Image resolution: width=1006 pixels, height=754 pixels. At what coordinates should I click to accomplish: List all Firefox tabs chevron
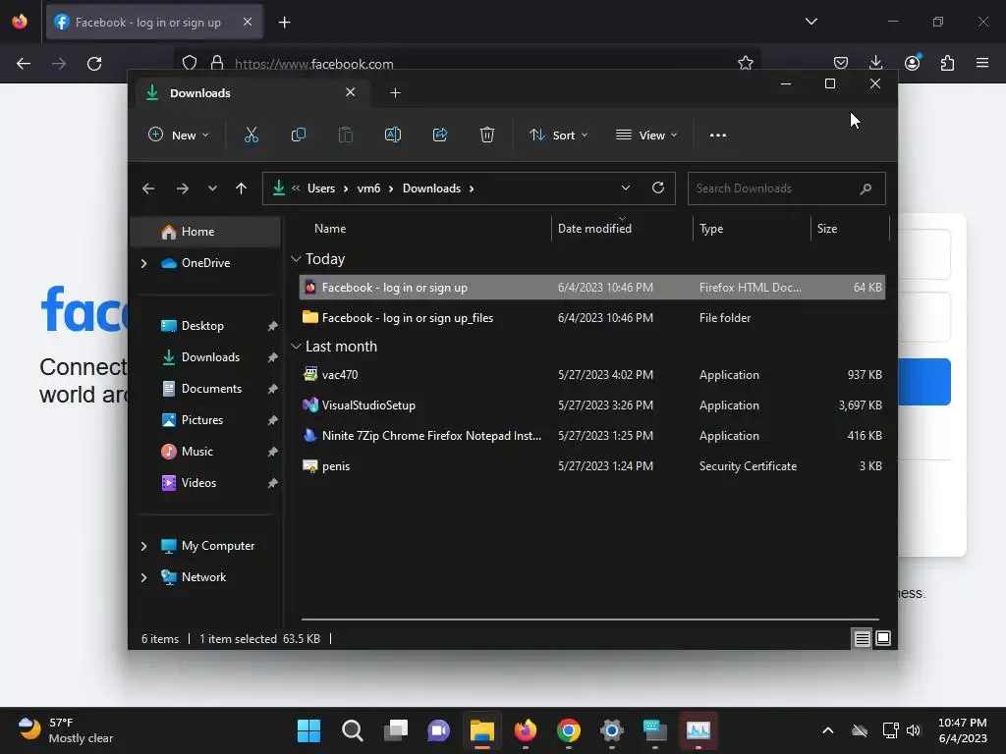pos(810,22)
